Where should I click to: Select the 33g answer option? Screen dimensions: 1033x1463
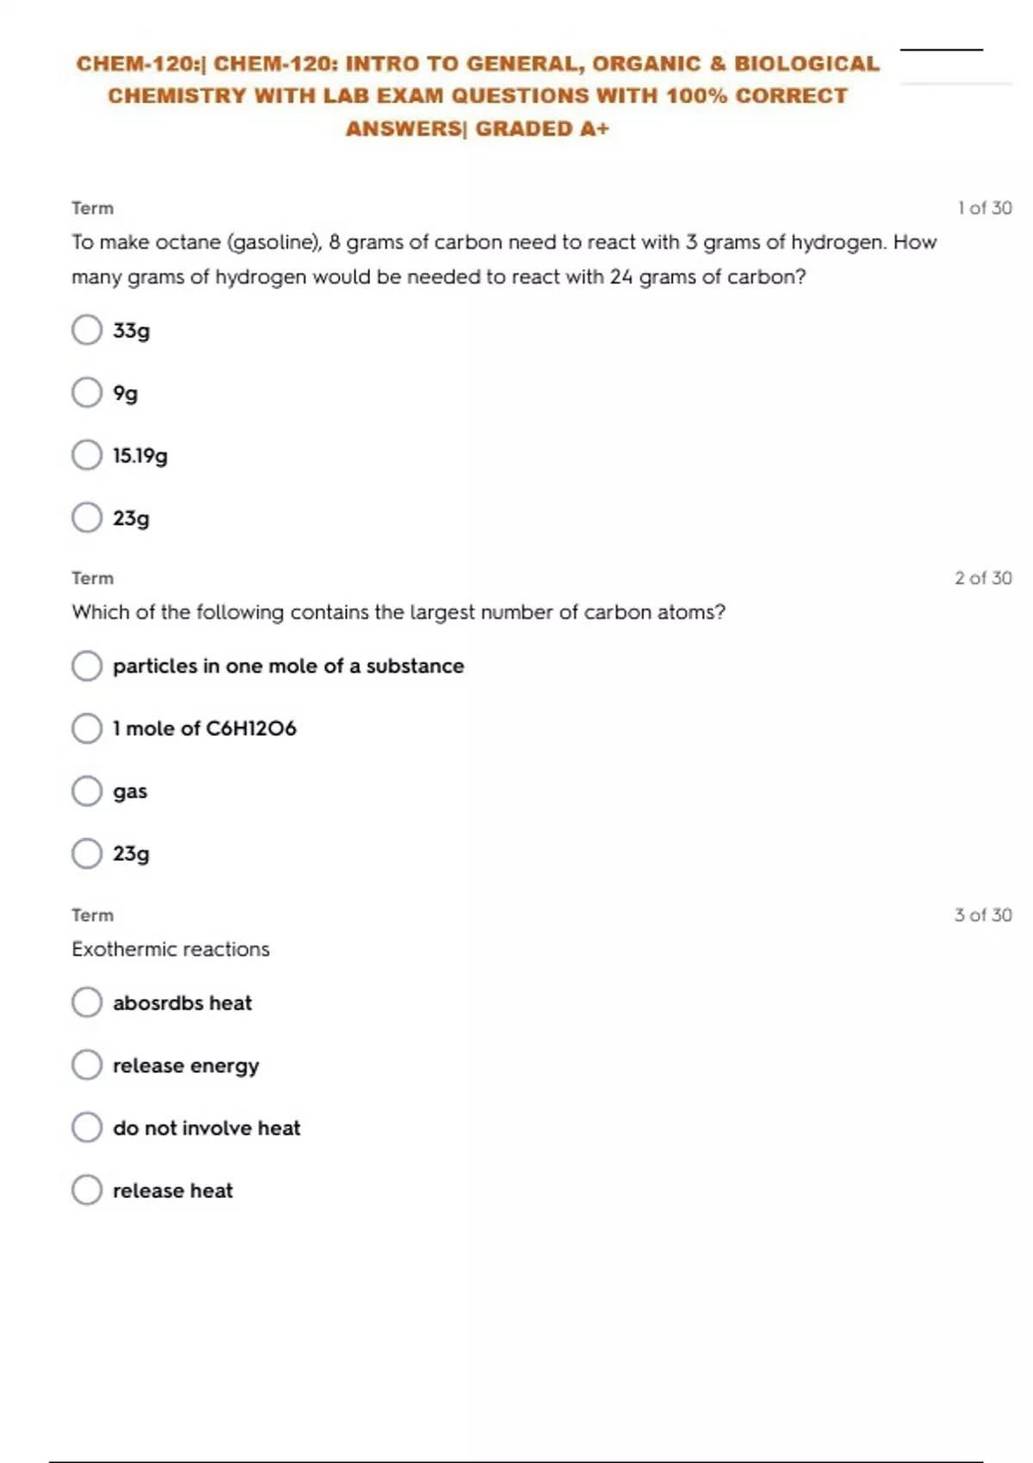87,330
